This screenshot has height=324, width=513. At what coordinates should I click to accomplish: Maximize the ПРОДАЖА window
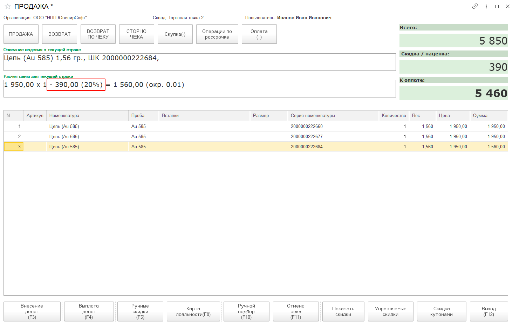tap(497, 6)
